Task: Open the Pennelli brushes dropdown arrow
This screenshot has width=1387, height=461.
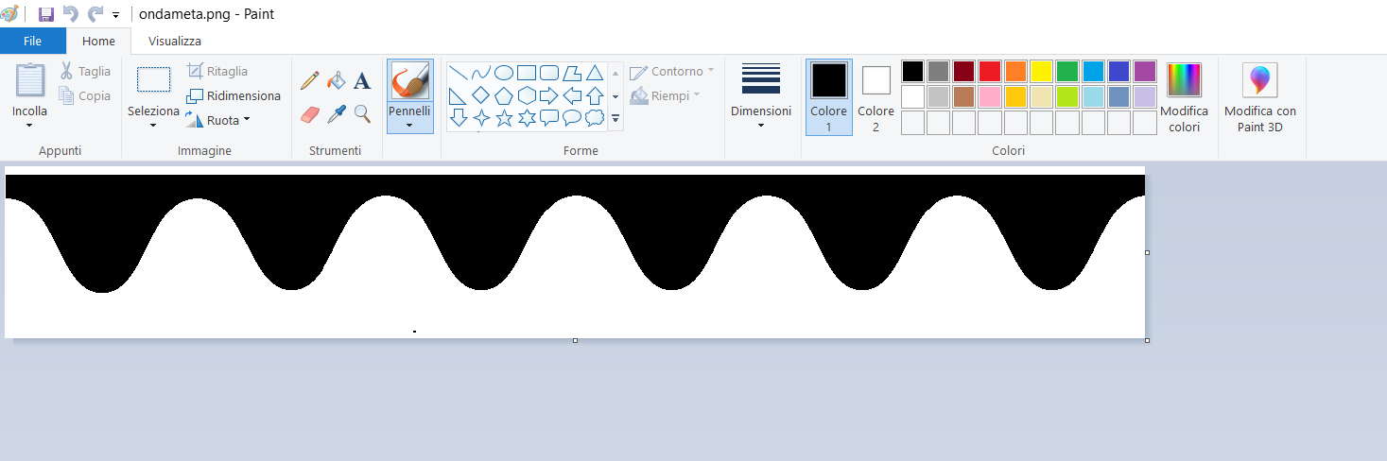Action: pyautogui.click(x=409, y=125)
